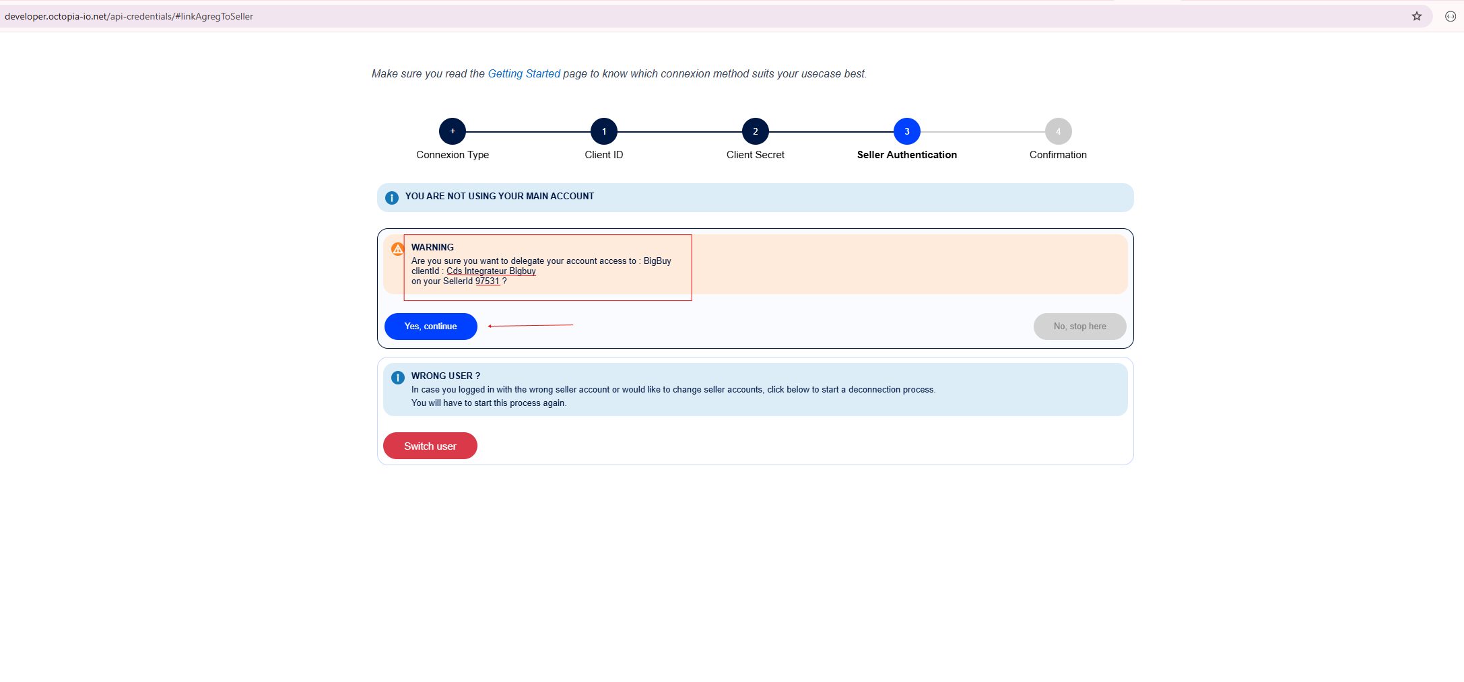This screenshot has height=682, width=1464.
Task: Click the browser address bar URL
Action: [129, 16]
